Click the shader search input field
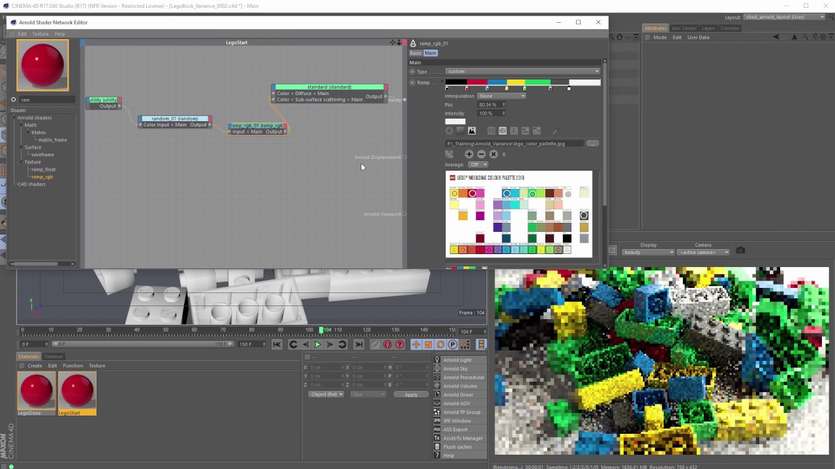 (48, 100)
